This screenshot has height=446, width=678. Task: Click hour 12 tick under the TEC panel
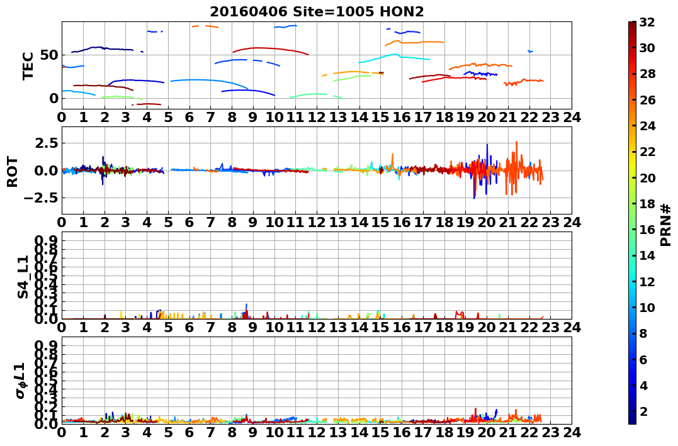(317, 117)
